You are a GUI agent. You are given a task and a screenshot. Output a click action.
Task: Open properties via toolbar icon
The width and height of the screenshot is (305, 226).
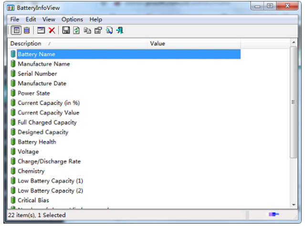tap(98, 30)
